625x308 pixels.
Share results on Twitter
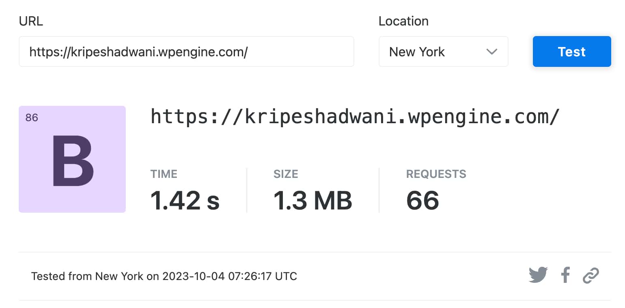[x=538, y=275]
